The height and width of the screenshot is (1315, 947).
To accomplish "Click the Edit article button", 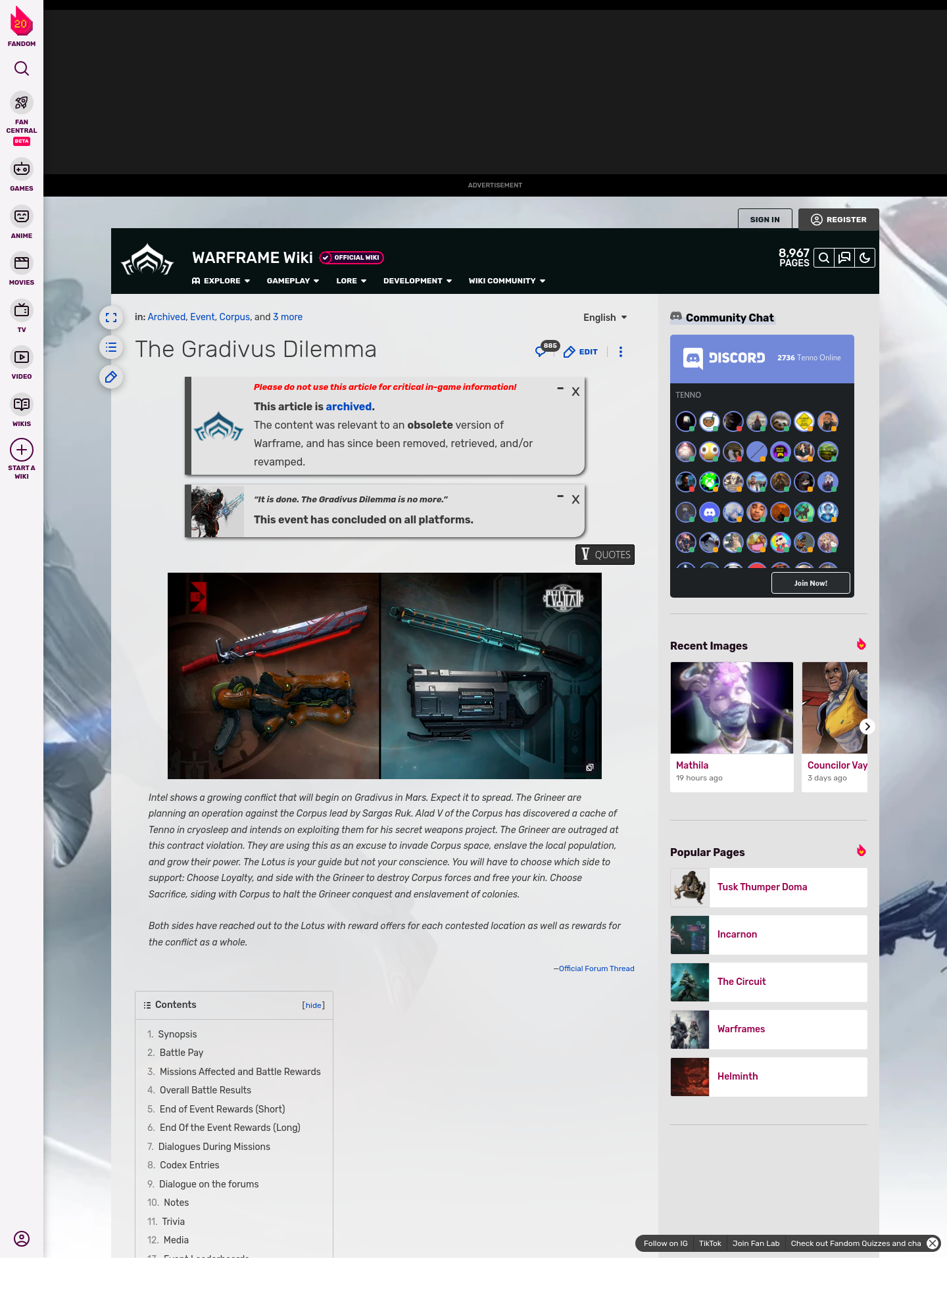I will pyautogui.click(x=581, y=352).
